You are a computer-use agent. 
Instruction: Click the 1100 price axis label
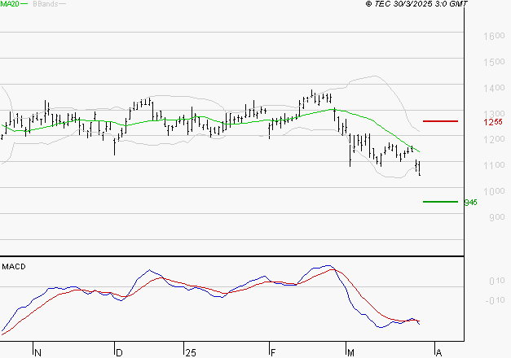coord(494,165)
